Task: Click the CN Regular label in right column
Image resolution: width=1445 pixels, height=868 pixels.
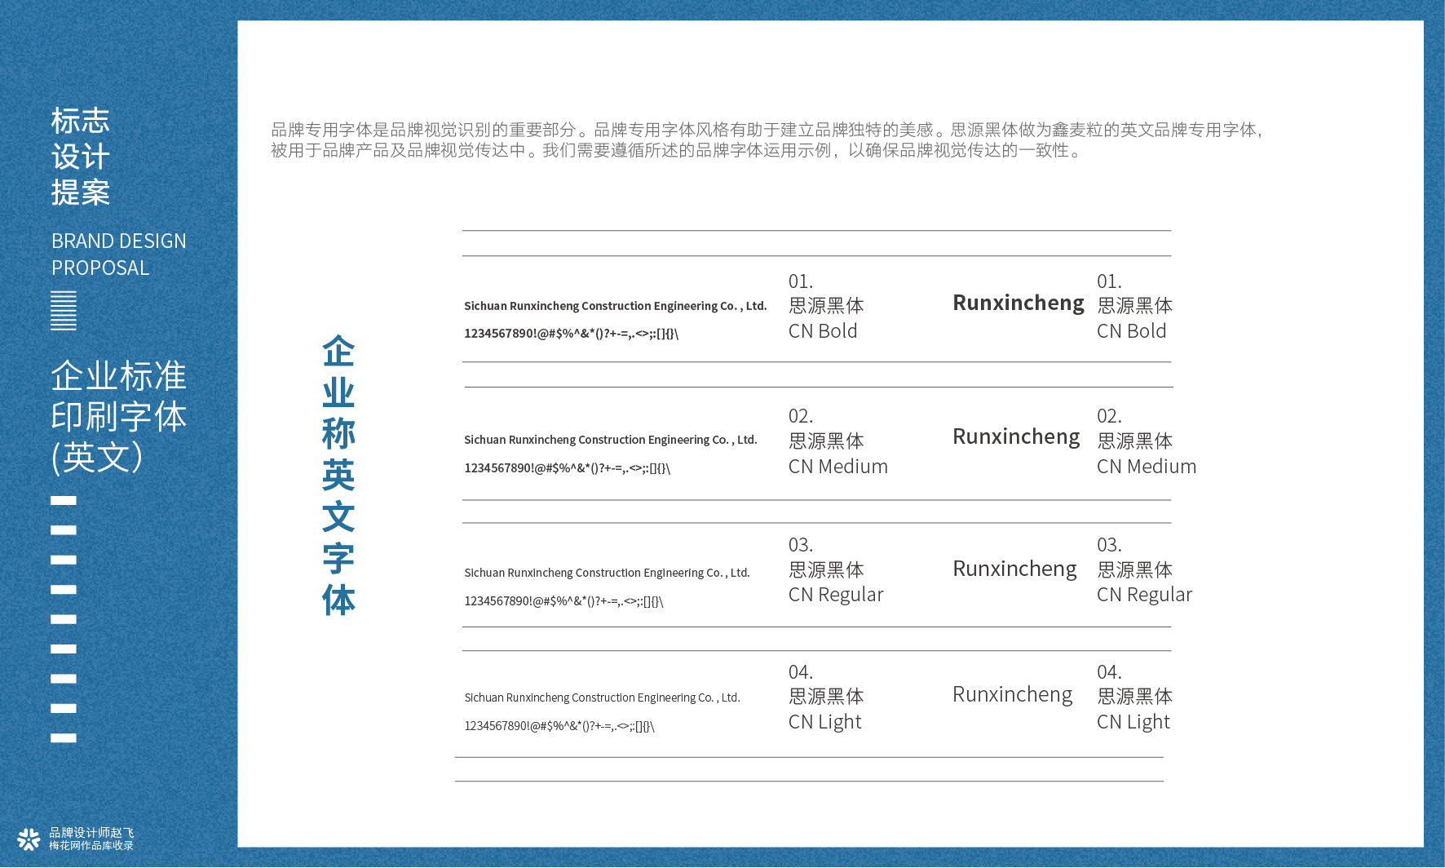Action: (1144, 595)
